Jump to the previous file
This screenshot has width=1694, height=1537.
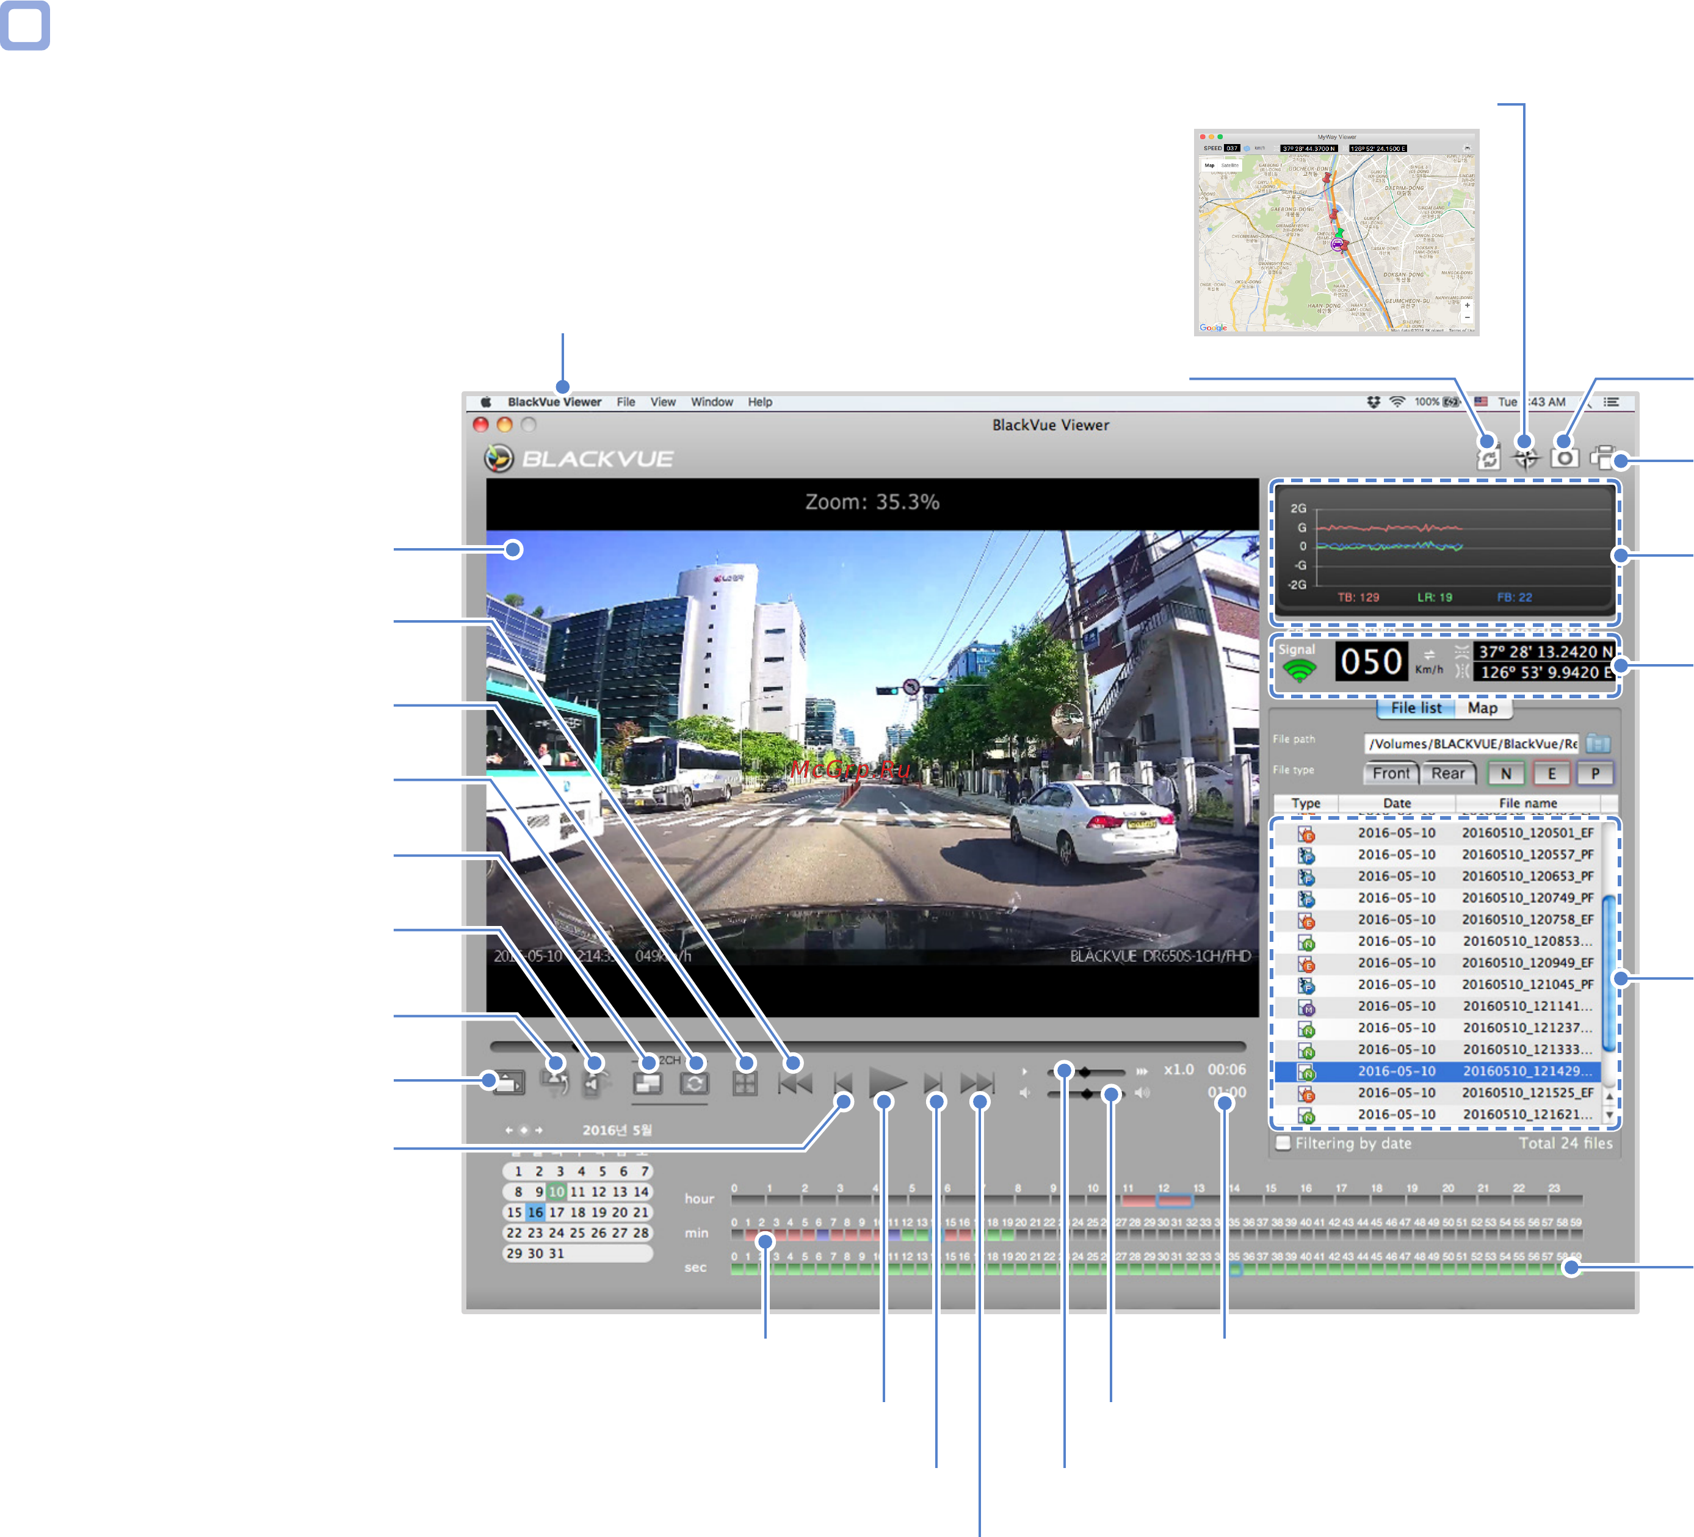[795, 1083]
